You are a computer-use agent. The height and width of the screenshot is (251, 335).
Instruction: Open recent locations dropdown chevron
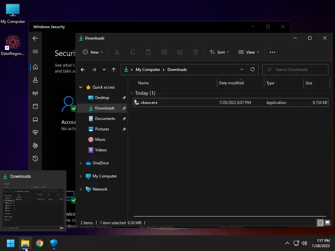point(104,70)
